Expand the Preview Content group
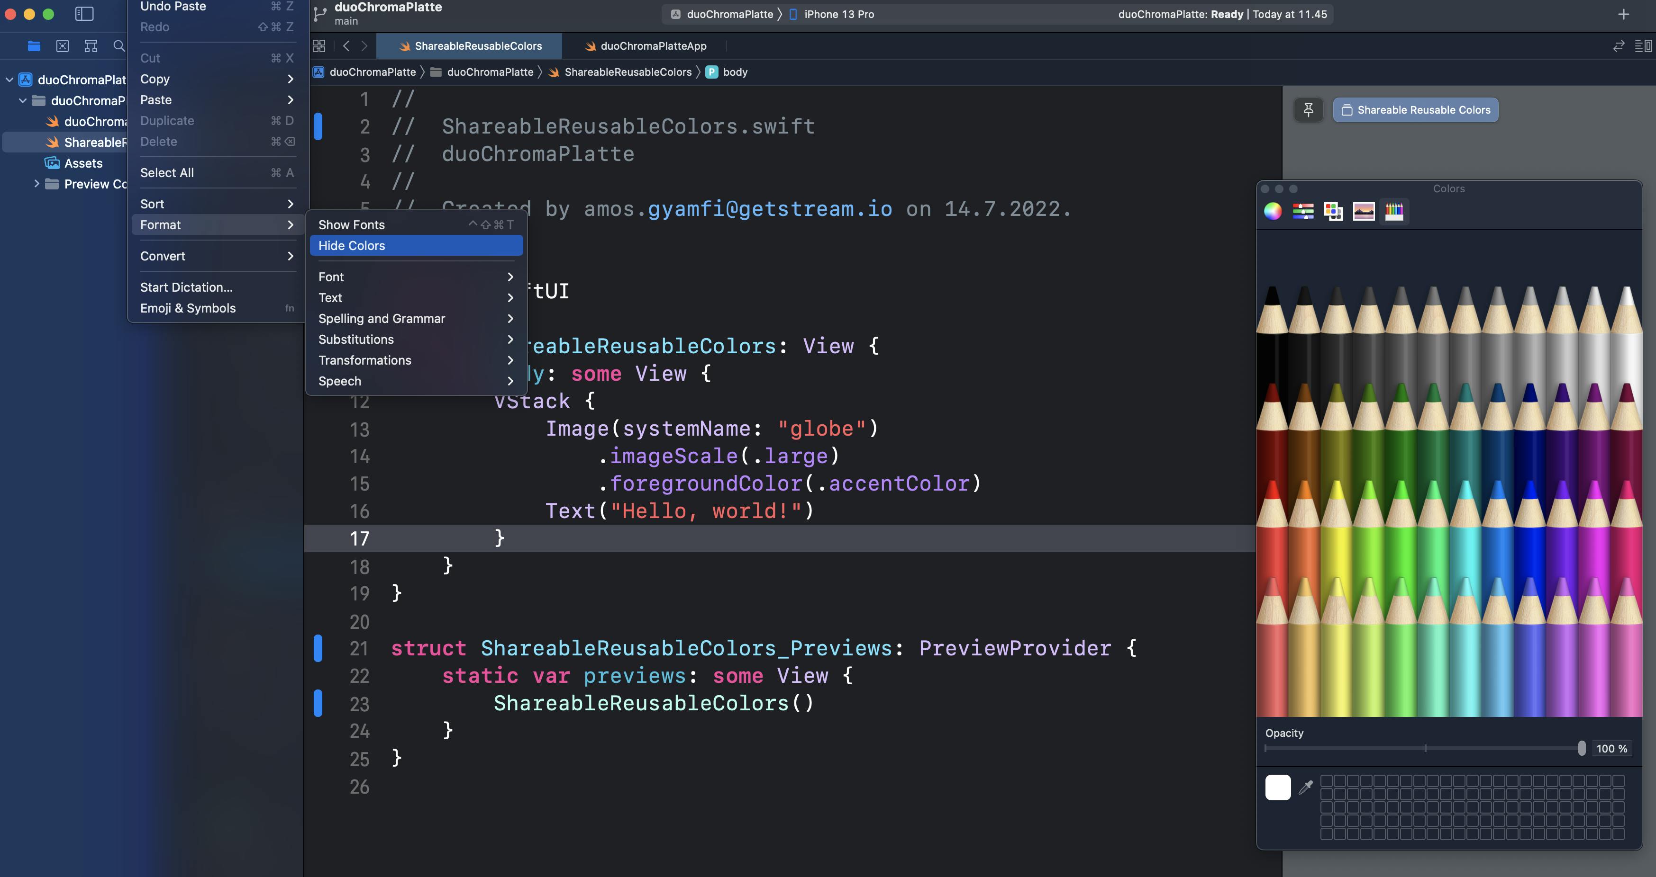 click(x=36, y=184)
